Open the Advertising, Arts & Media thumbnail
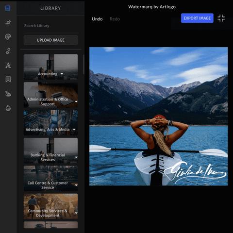 [50, 123]
